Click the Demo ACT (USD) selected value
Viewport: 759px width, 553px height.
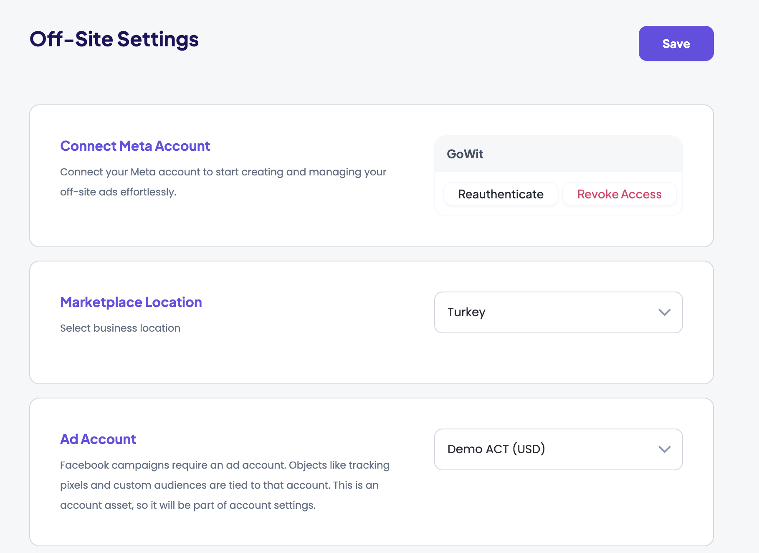[496, 449]
